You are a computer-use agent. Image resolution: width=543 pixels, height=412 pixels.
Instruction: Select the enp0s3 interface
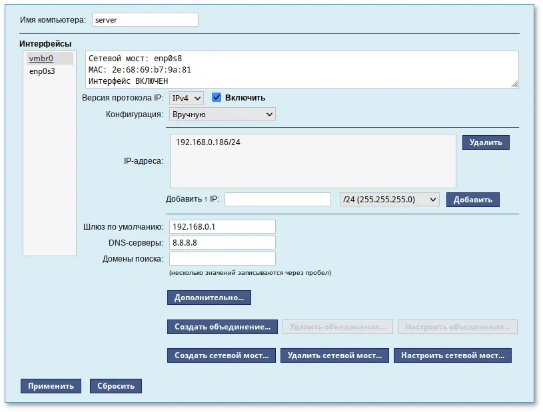click(41, 70)
